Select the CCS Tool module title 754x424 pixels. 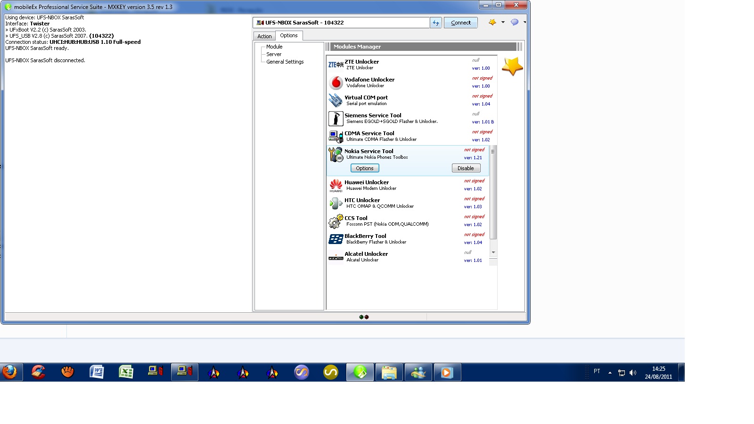pyautogui.click(x=356, y=218)
